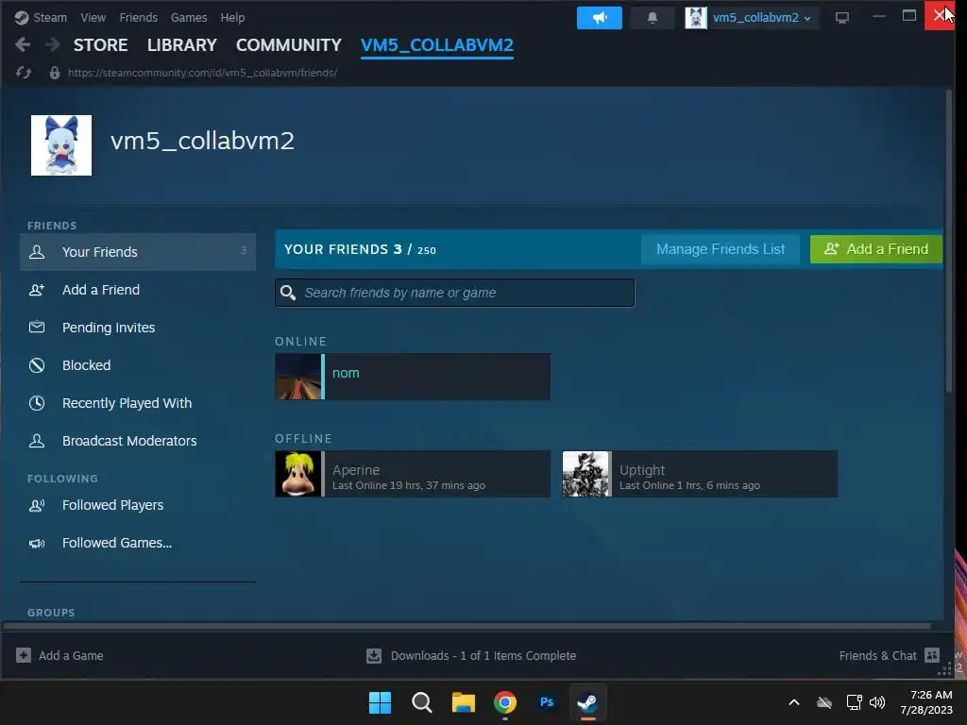967x725 pixels.
Task: Click the Broadcast Moderators person icon
Action: click(37, 440)
